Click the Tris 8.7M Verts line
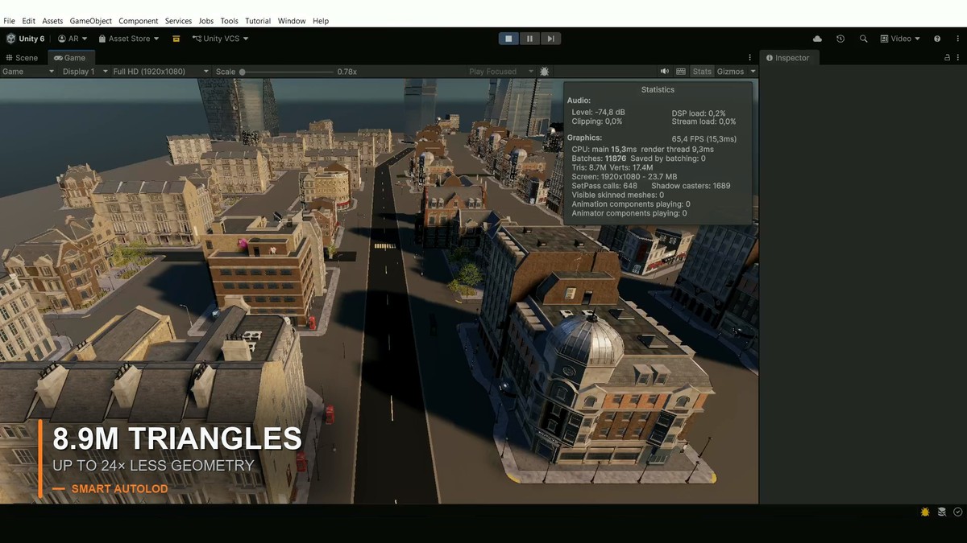The width and height of the screenshot is (967, 543). click(x=612, y=167)
